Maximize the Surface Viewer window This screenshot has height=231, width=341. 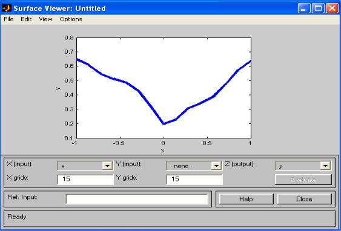pos(318,8)
